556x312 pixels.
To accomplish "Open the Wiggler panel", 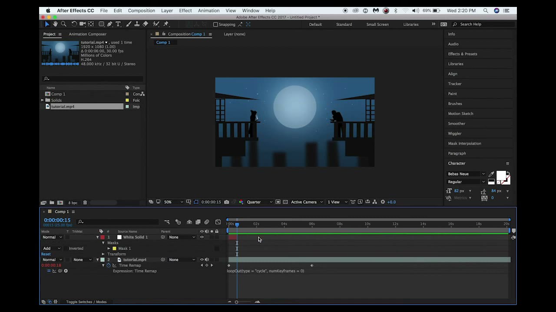I will pyautogui.click(x=455, y=133).
